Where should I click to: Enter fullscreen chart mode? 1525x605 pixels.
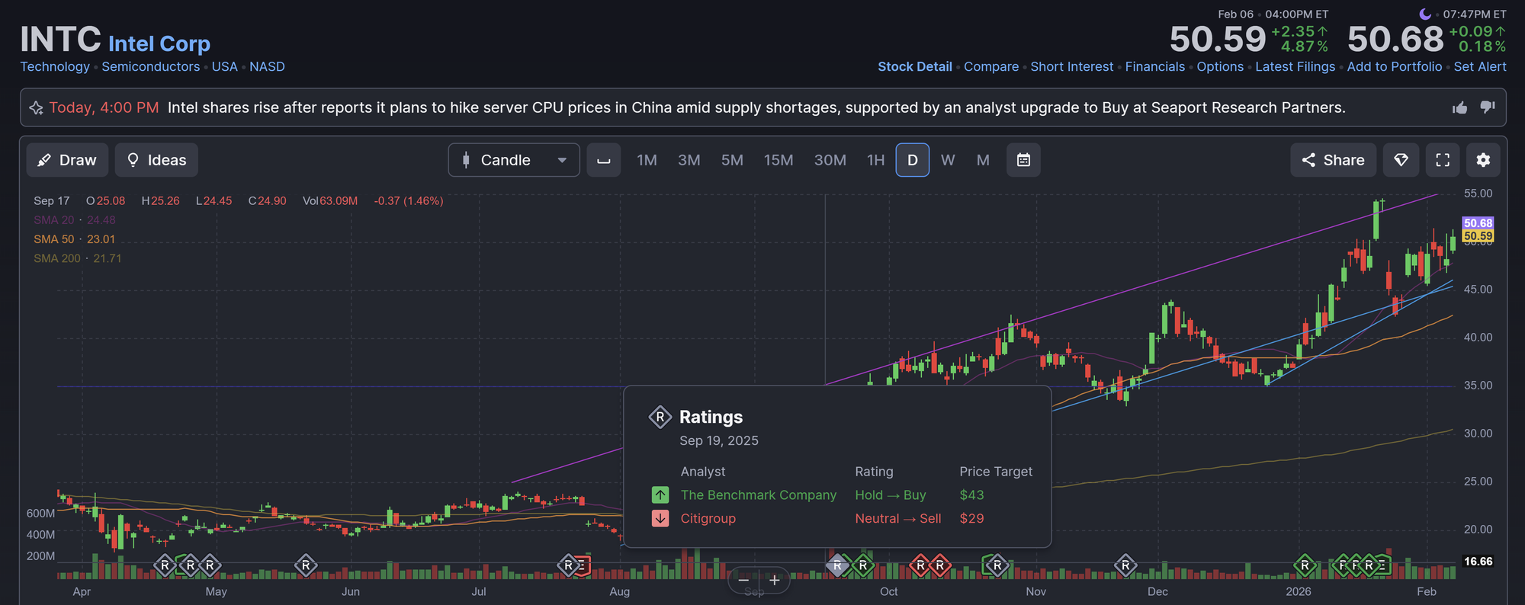1442,160
